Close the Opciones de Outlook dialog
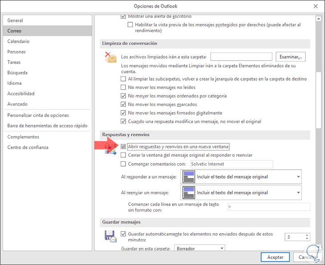Image resolution: width=325 pixels, height=265 pixels. 316,6
